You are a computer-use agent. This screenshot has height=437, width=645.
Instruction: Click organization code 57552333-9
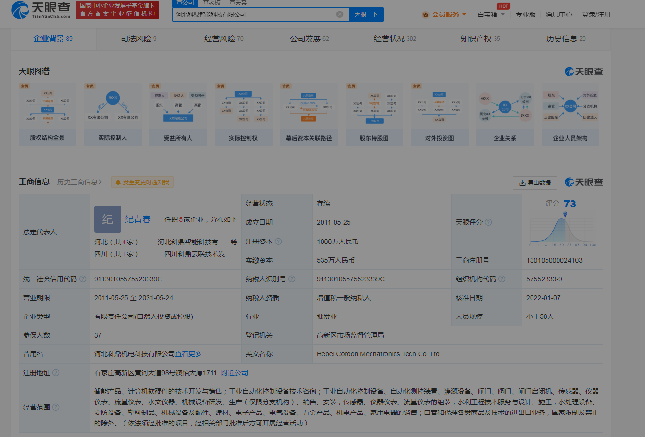[x=544, y=279]
